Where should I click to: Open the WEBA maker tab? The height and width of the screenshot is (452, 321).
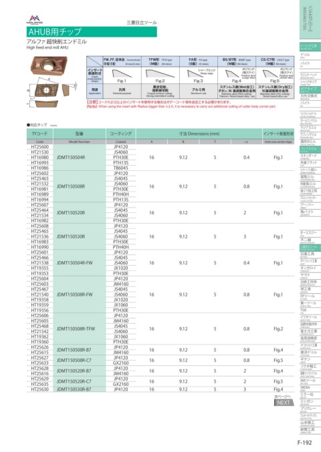tap(310, 388)
